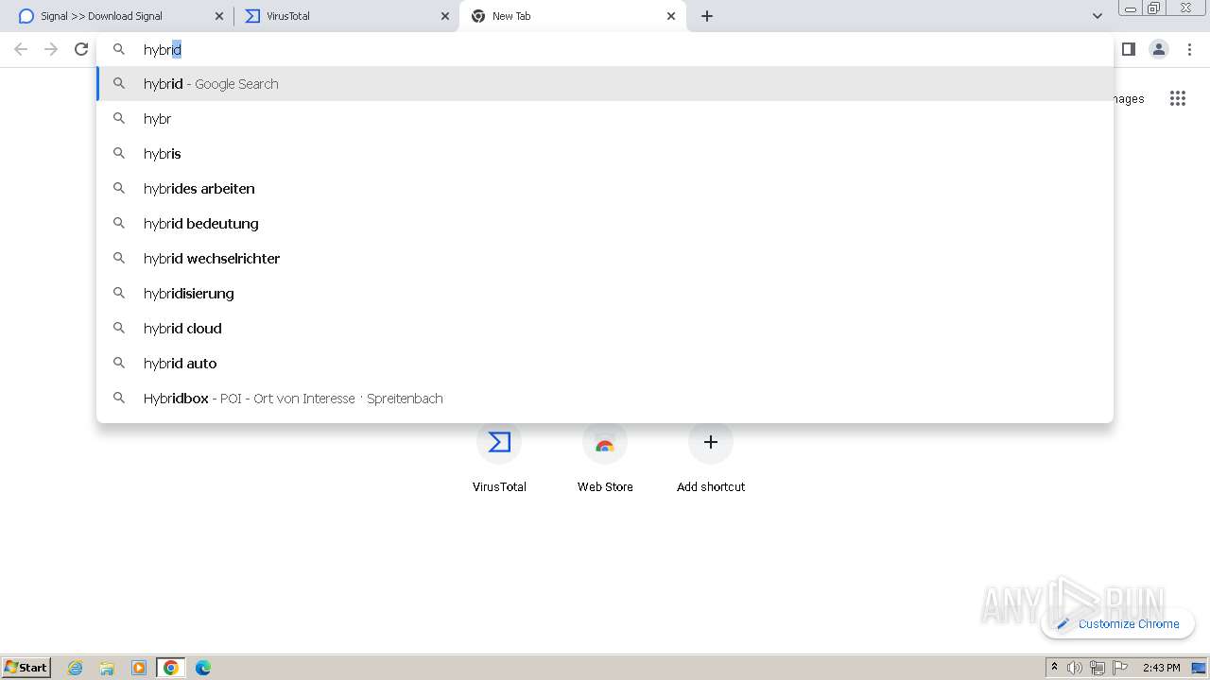This screenshot has height=680, width=1210.
Task: Select the New Tab tab
Action: tap(572, 16)
